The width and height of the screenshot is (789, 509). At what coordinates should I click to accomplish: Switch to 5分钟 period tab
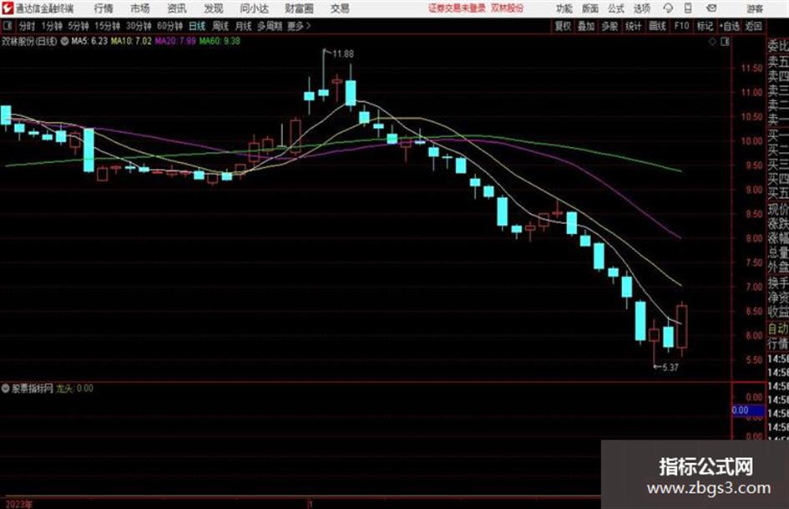pos(78,26)
